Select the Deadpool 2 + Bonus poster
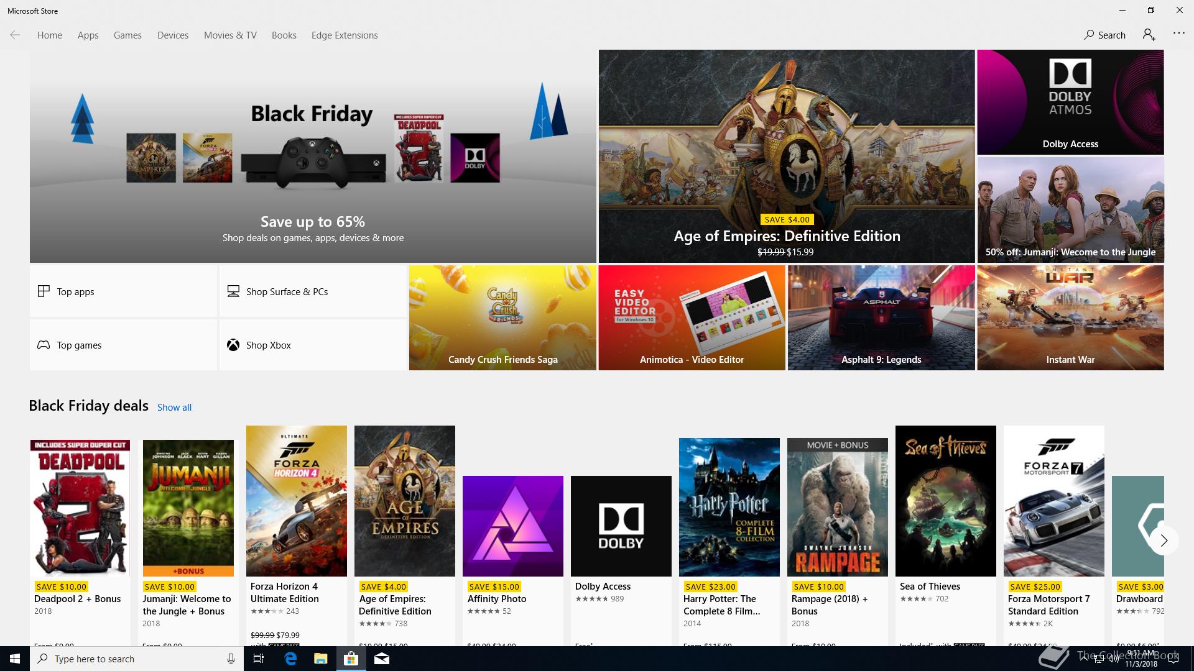Image resolution: width=1194 pixels, height=671 pixels. (80, 508)
